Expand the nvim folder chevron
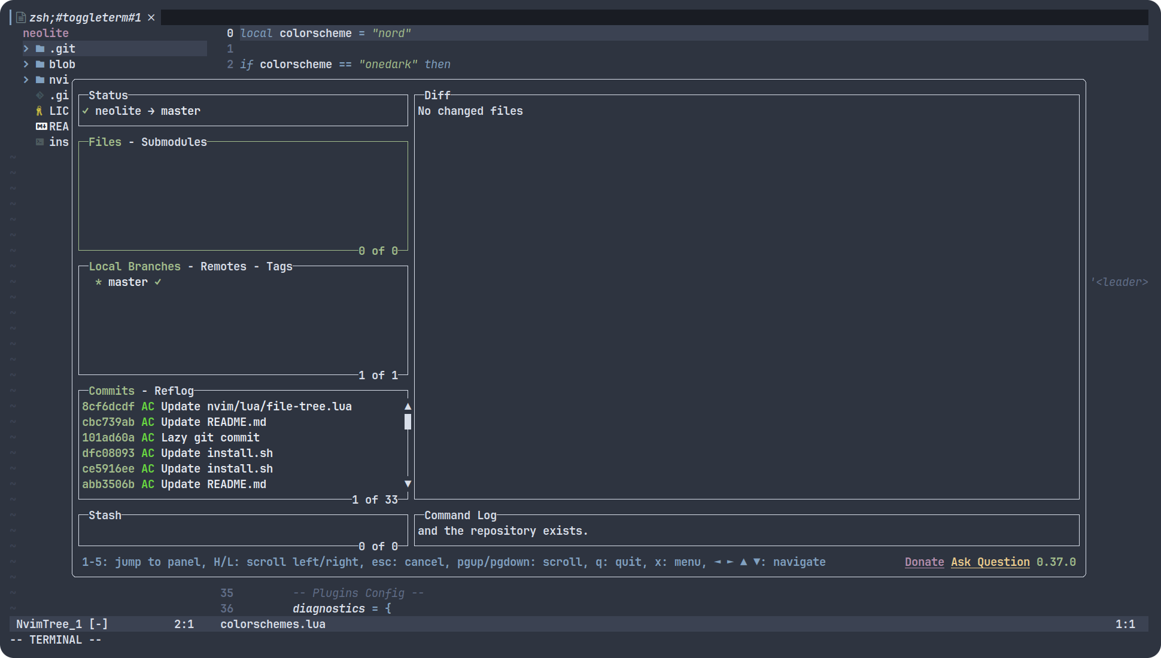The height and width of the screenshot is (658, 1161). coord(26,80)
